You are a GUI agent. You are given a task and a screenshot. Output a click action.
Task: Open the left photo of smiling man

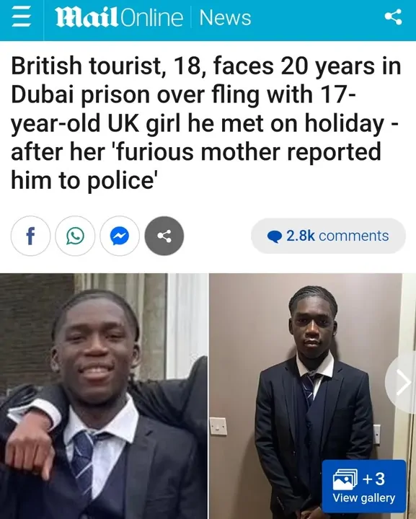point(104,396)
